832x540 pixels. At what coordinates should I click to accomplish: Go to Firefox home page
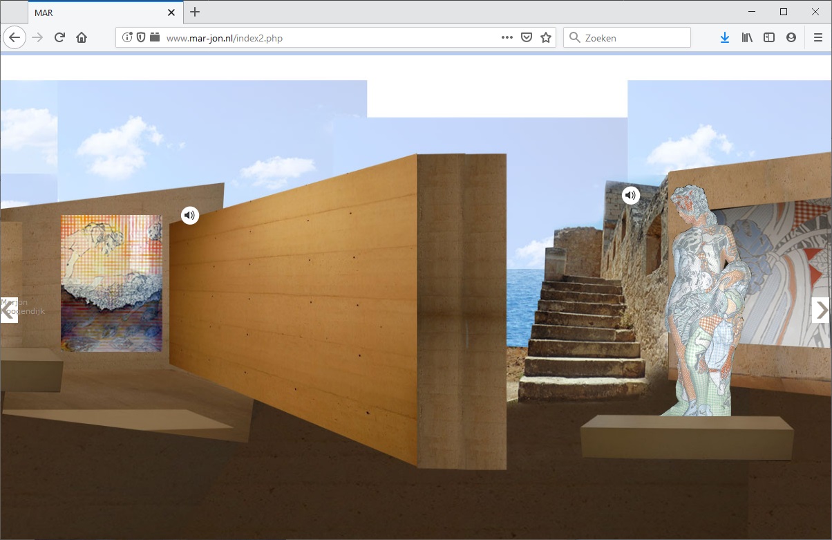click(82, 38)
